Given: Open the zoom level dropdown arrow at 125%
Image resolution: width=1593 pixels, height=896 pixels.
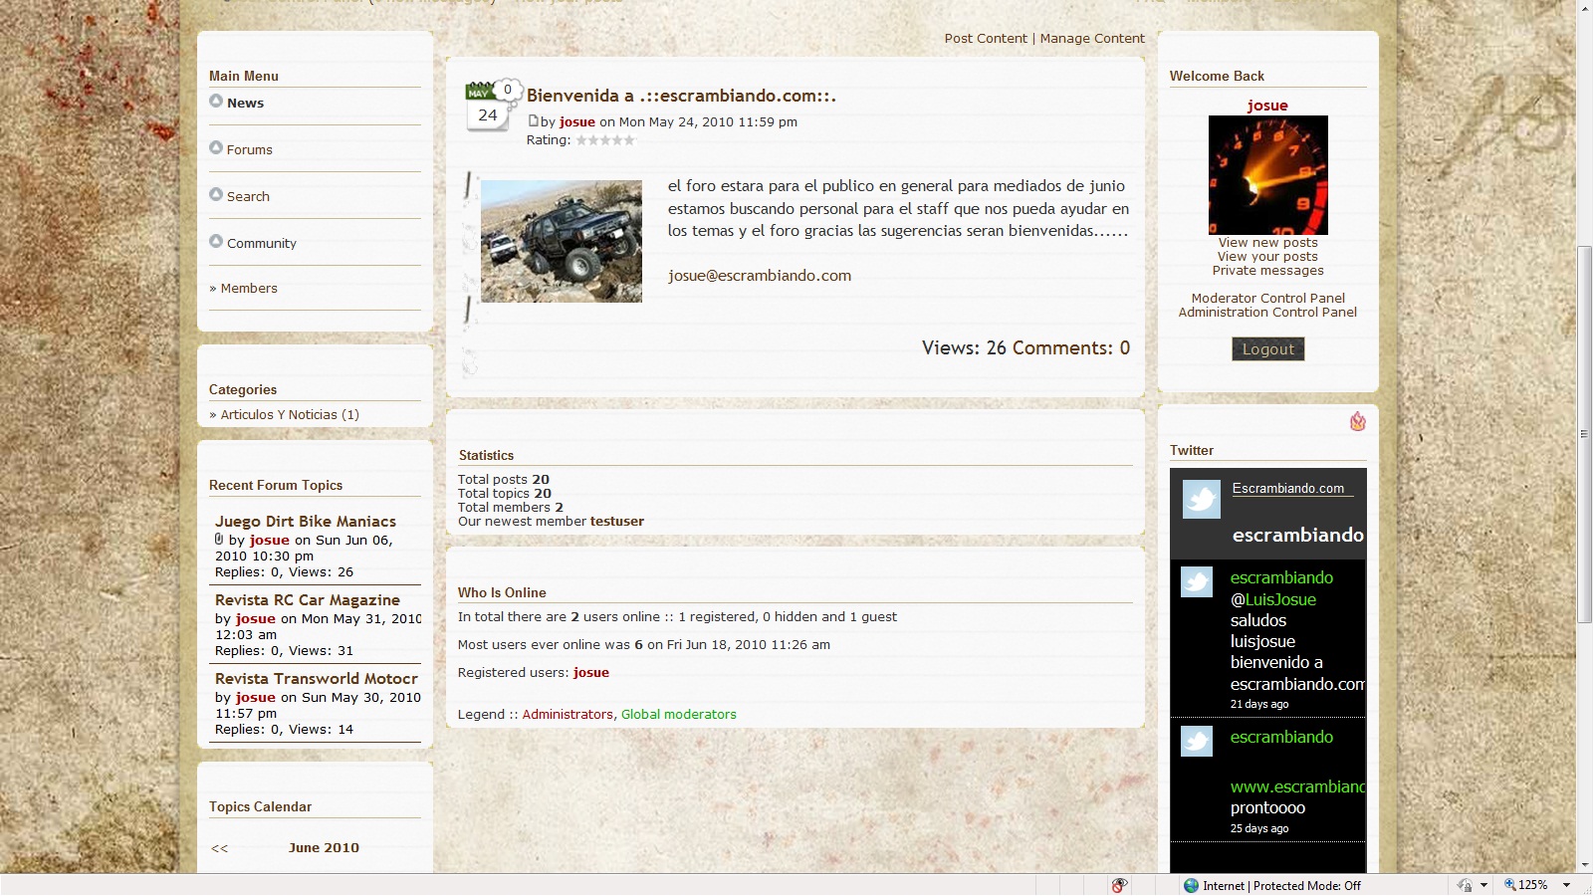Looking at the screenshot, I should [x=1566, y=885].
